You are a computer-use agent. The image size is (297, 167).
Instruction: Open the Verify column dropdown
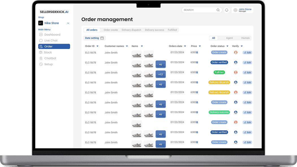[242, 46]
